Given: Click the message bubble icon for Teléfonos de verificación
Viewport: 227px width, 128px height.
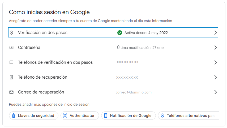Looking at the screenshot, I should pyautogui.click(x=11, y=62).
